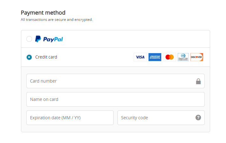Click the American Express logo

point(155,57)
